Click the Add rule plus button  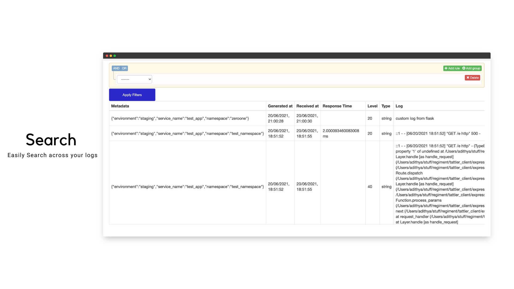click(x=452, y=68)
